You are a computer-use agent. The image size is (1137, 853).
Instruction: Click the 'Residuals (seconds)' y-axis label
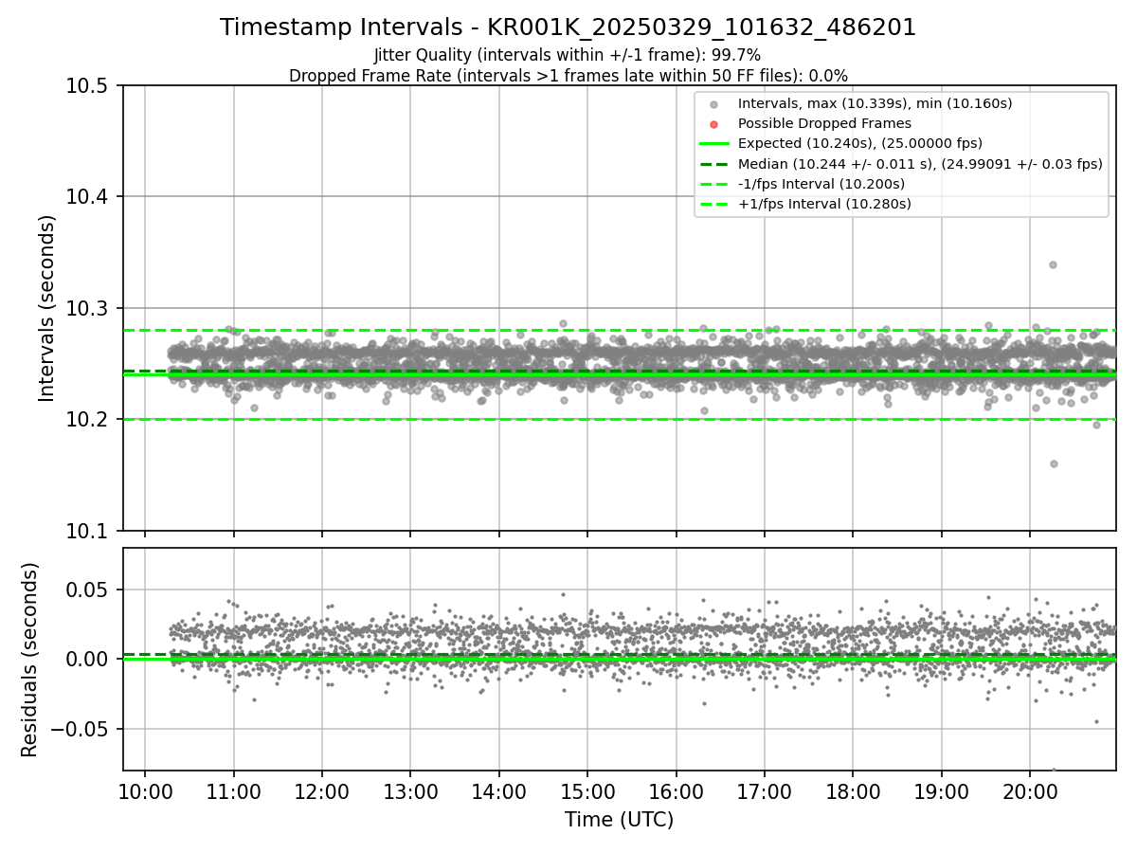point(29,660)
